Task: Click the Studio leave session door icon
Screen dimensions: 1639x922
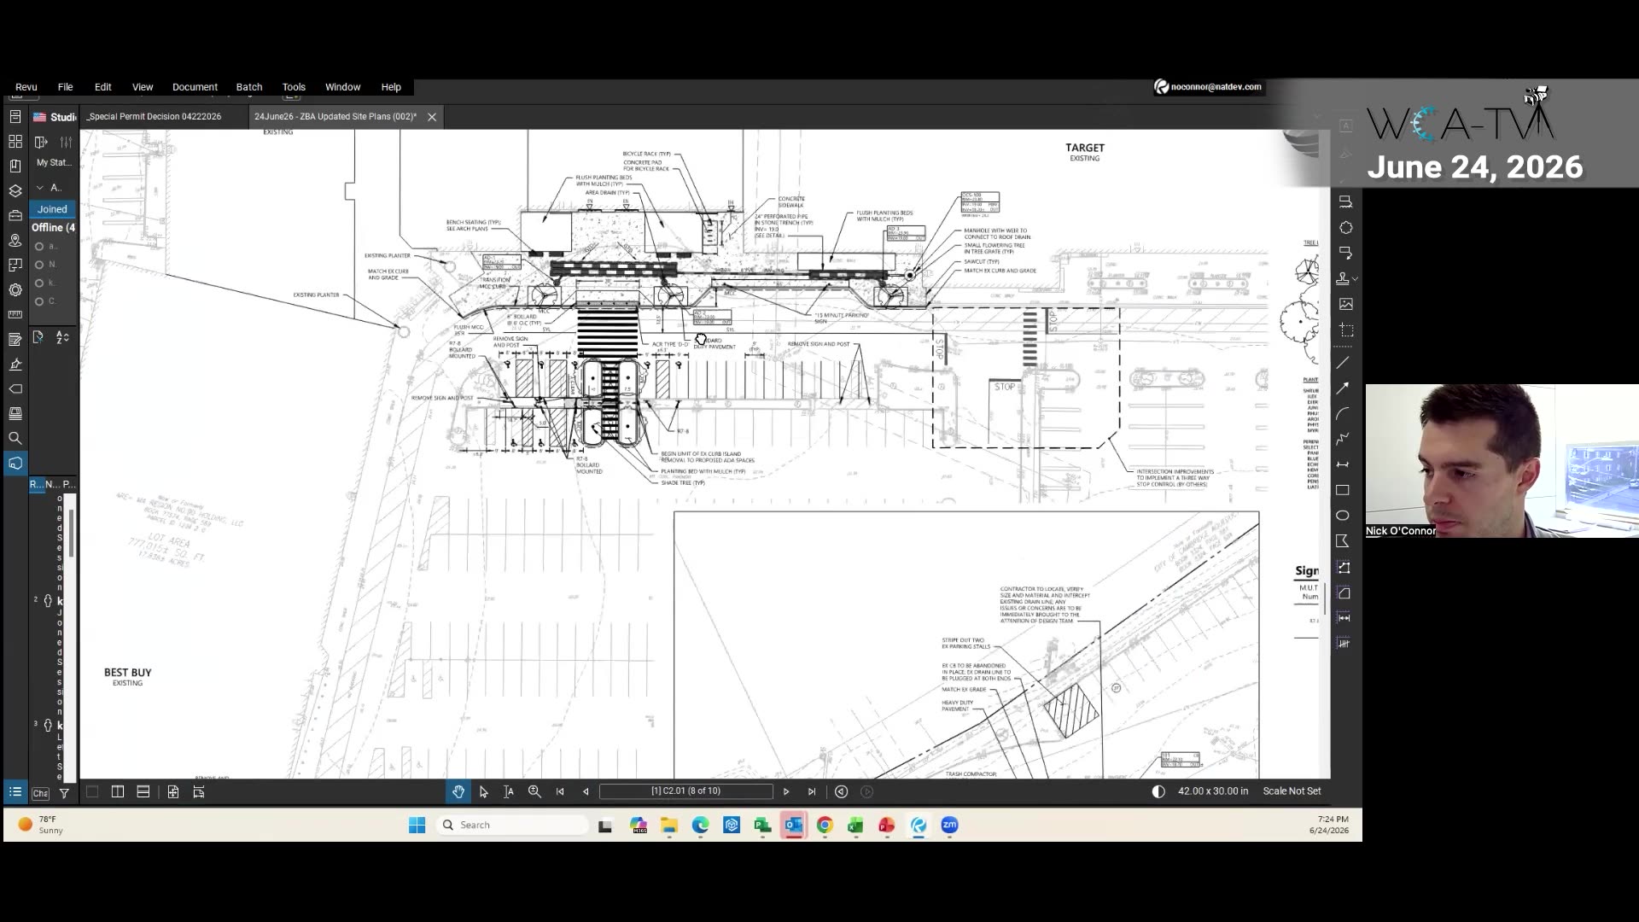Action: (x=41, y=142)
